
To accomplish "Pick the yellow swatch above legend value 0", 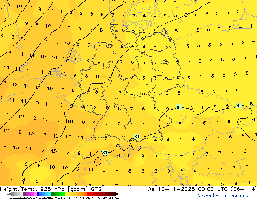I will click(x=66, y=194).
